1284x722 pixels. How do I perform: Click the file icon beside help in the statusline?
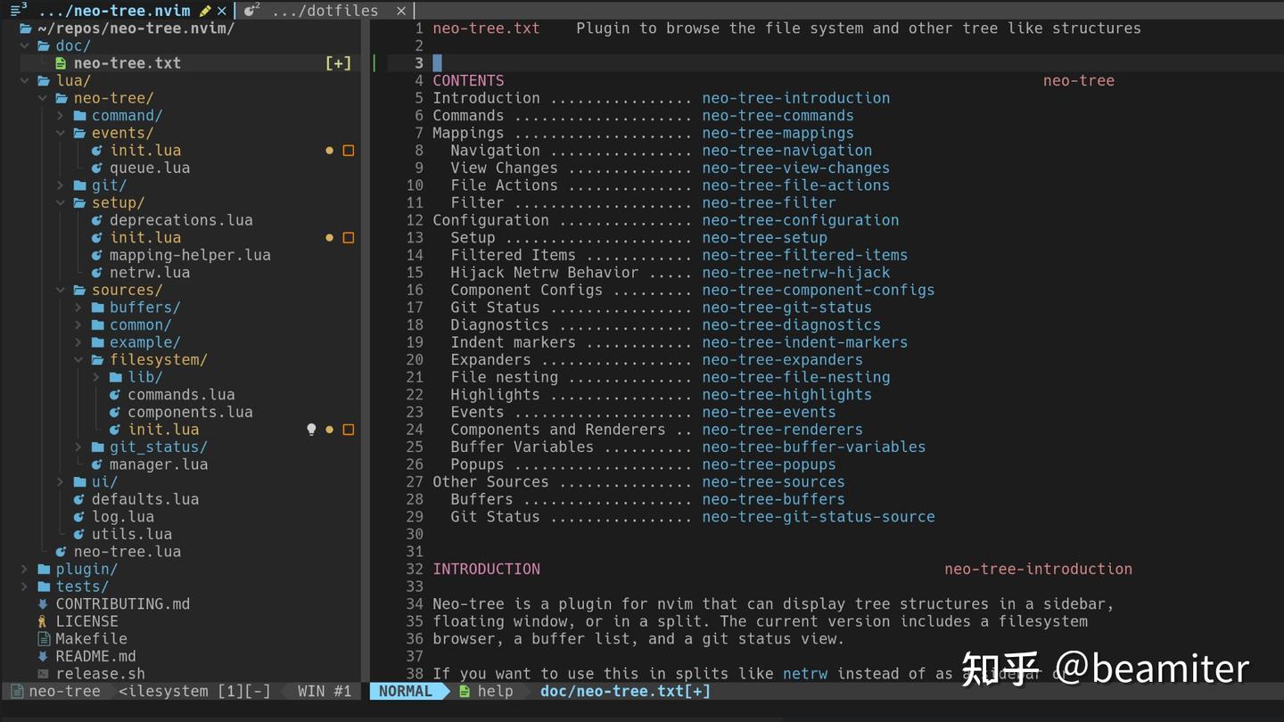tap(464, 692)
